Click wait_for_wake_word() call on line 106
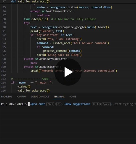This screenshot has width=136, height=144. click(x=33, y=91)
